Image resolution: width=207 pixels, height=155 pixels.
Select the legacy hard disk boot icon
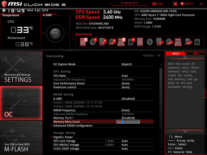(x=140, y=42)
